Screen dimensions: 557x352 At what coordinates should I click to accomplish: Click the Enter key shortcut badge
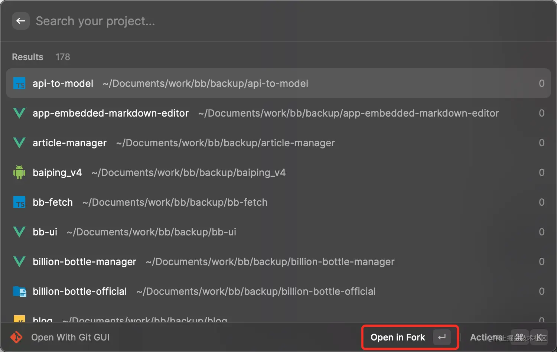442,337
